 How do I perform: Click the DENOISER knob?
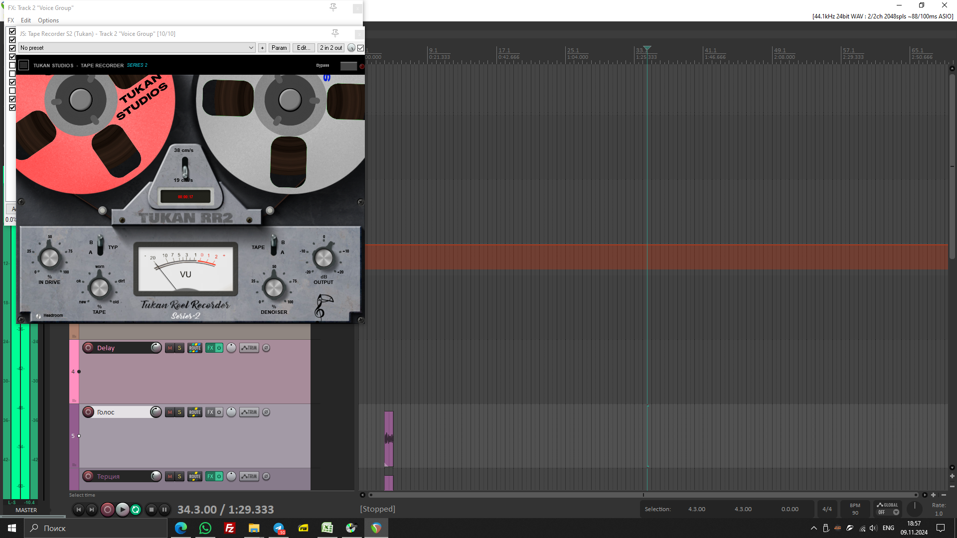[x=274, y=288]
